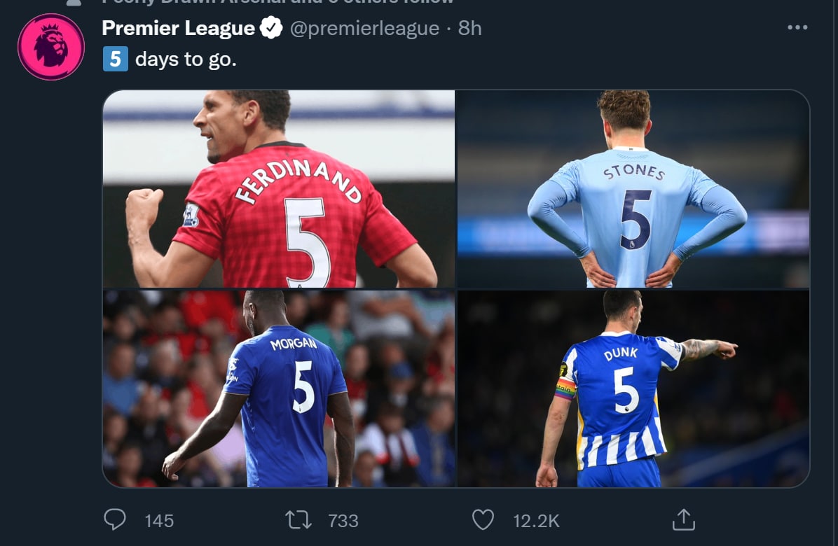
Task: Click the 145 replies count
Action: point(159,521)
